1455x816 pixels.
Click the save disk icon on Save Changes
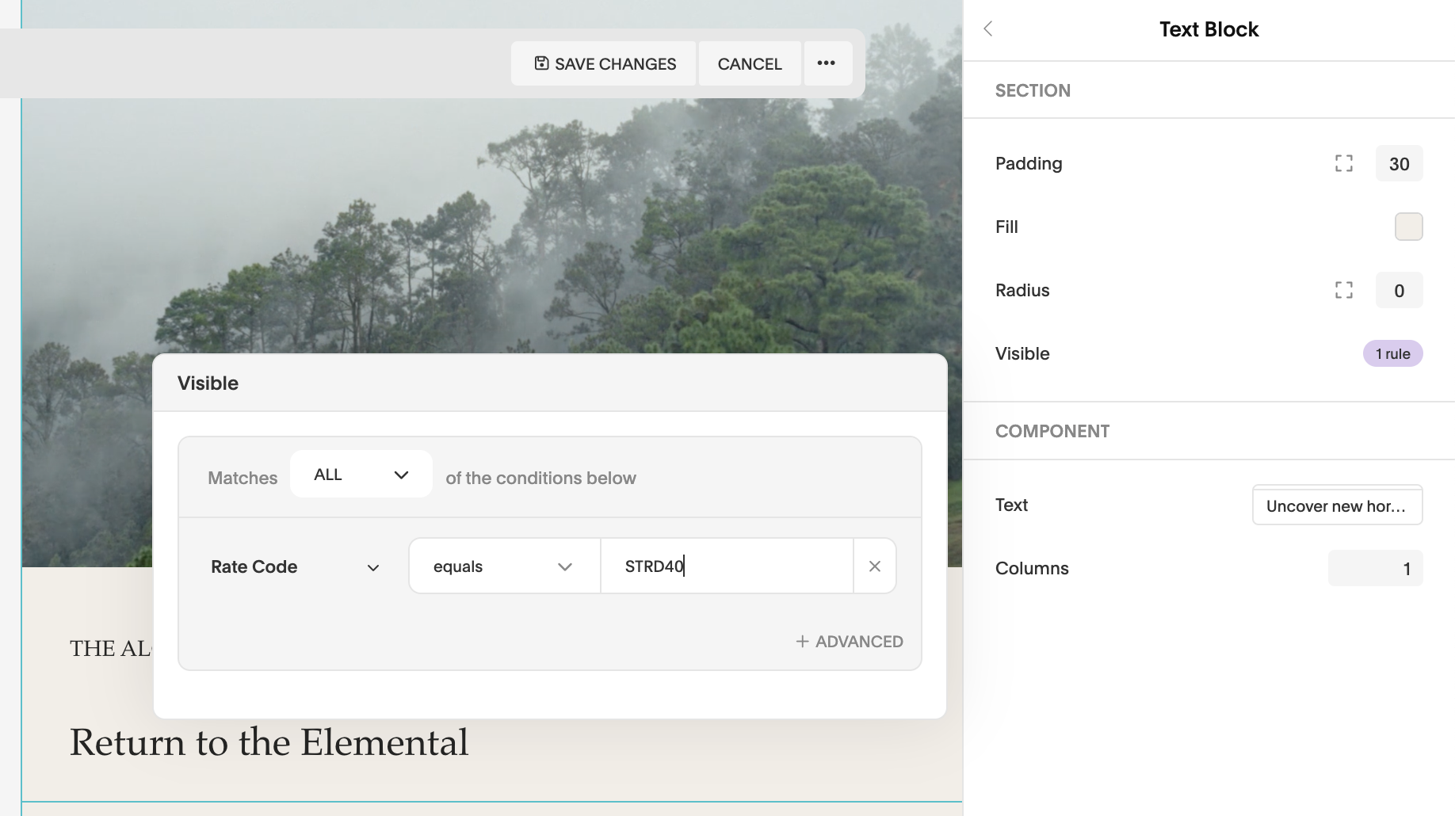click(x=541, y=63)
